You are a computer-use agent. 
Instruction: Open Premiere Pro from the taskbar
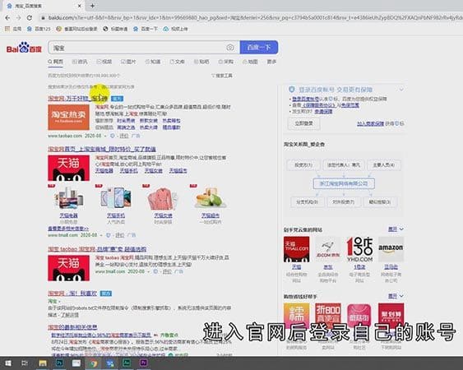(x=144, y=363)
